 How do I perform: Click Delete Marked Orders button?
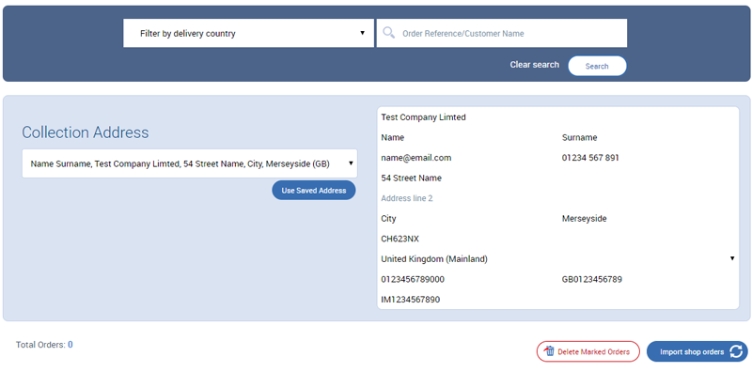588,351
